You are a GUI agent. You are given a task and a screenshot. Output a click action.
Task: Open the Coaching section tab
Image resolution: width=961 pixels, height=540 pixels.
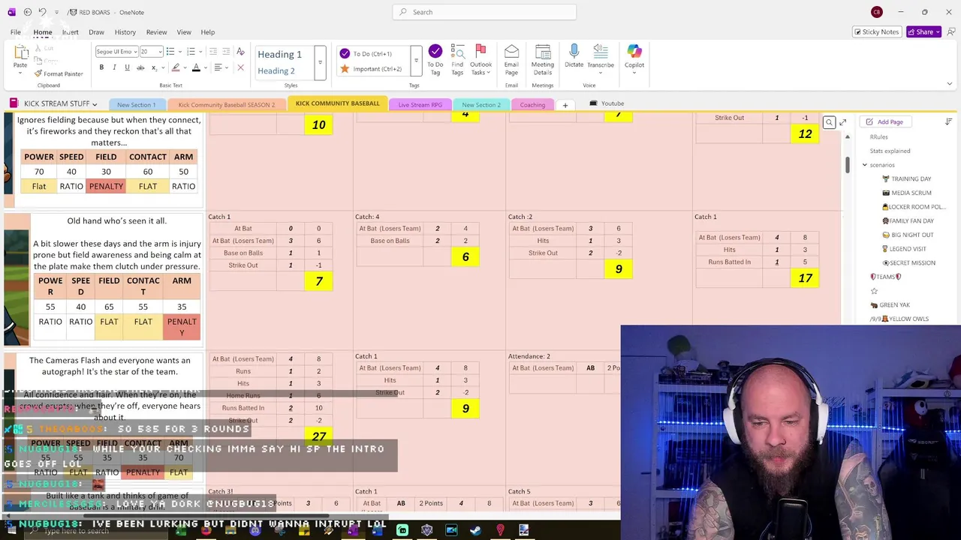click(532, 105)
